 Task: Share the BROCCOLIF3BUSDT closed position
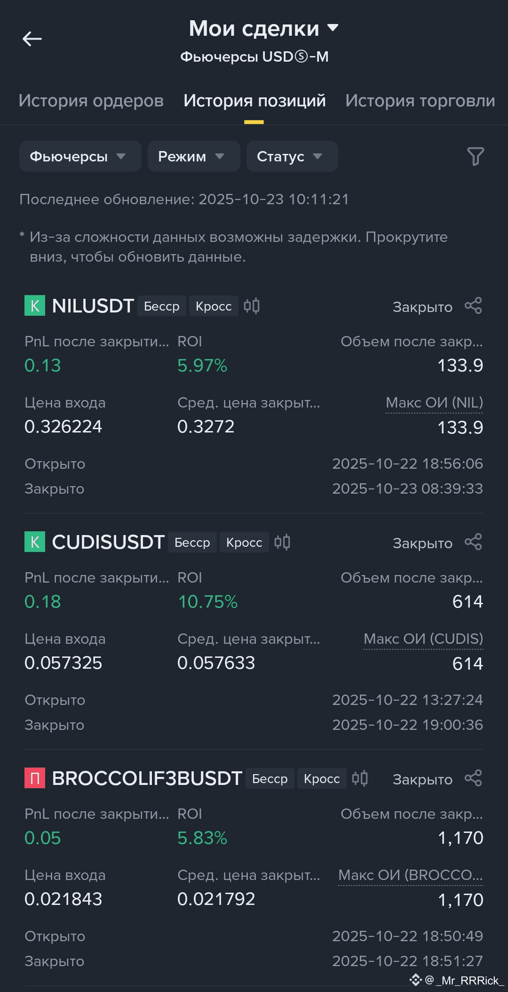point(473,778)
